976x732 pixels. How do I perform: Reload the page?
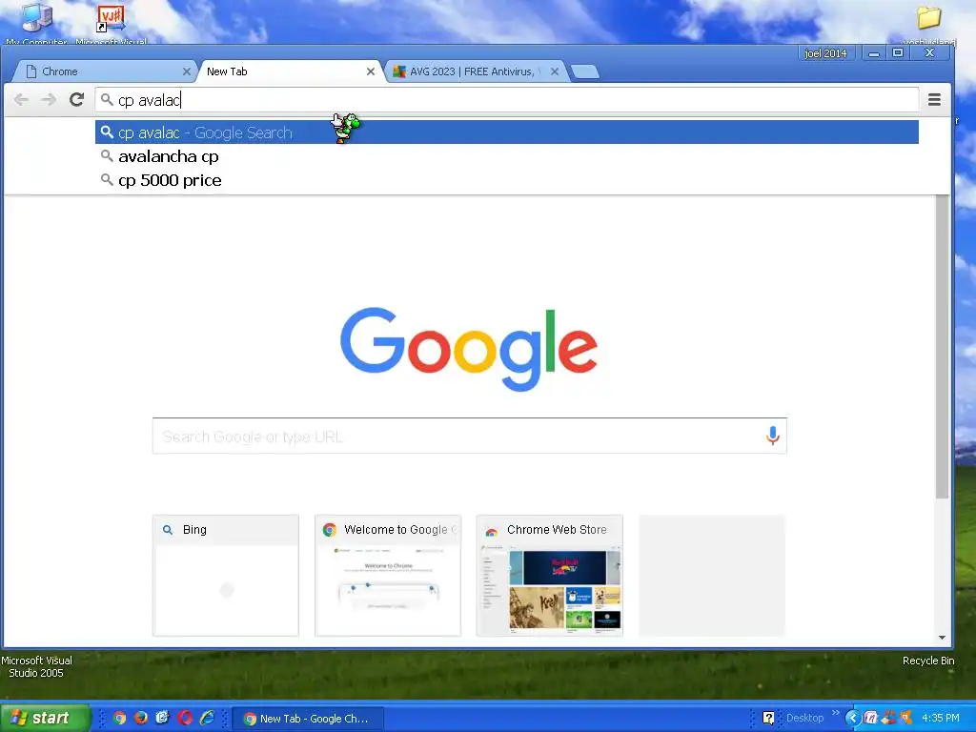[76, 99]
